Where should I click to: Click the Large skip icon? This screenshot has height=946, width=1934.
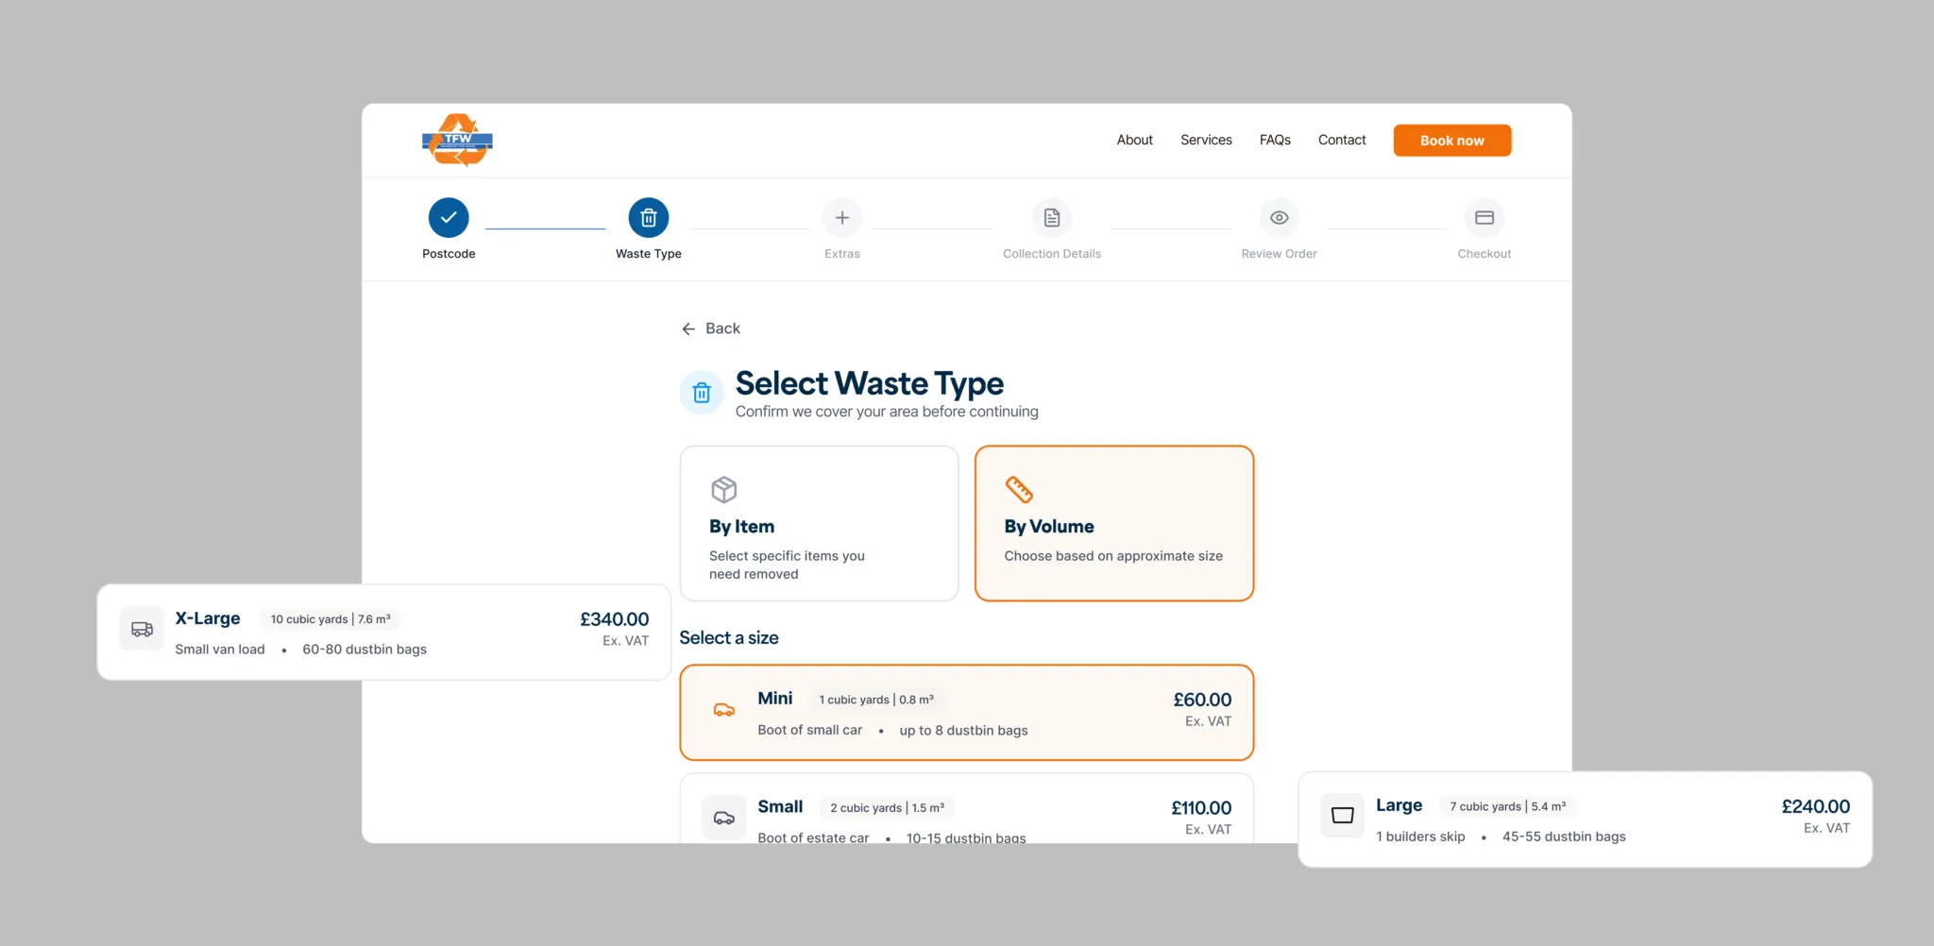pos(1342,815)
